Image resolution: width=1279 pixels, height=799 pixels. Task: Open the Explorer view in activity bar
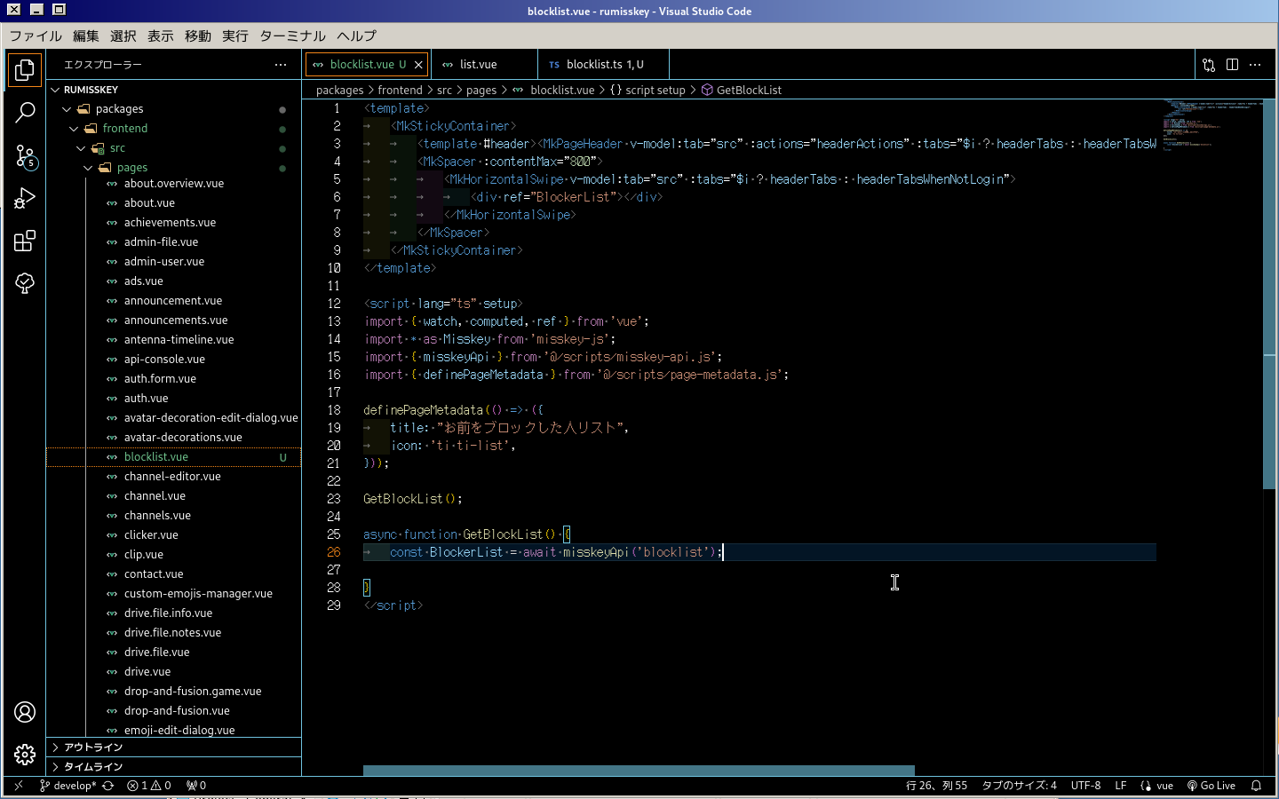coord(25,70)
